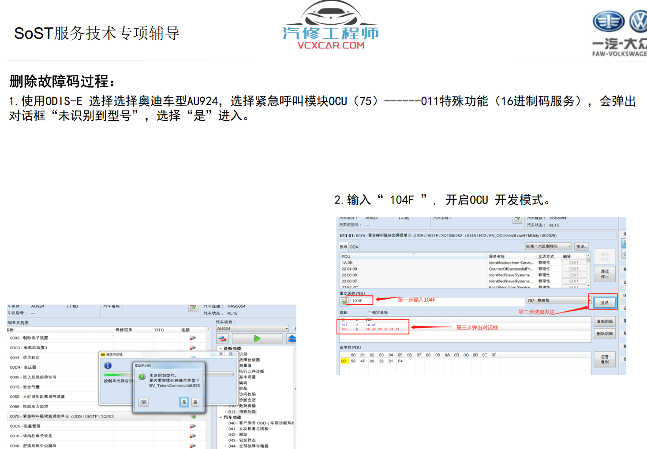647x449 pixels.
Task: Click the red X connection icon for 0003
Action: pyautogui.click(x=193, y=338)
